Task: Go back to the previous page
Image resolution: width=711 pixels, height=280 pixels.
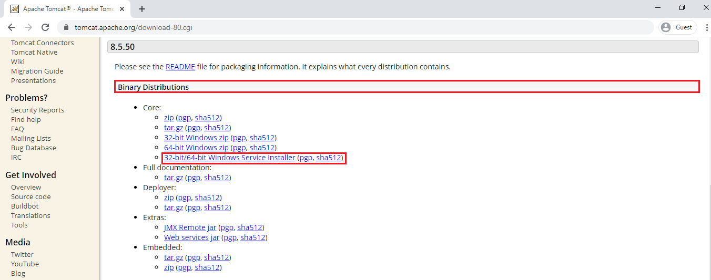Action: [x=12, y=27]
